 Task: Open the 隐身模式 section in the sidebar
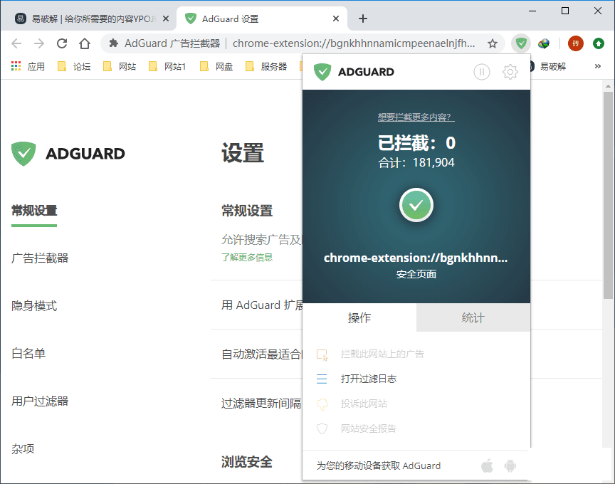(34, 306)
